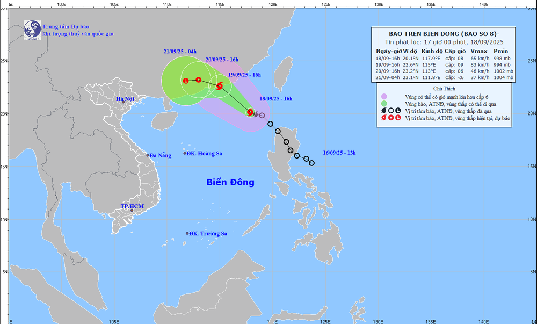The width and height of the screenshot is (537, 324).
Task: Click the '16/09/25 - 13h' map label
Action: coord(339,153)
